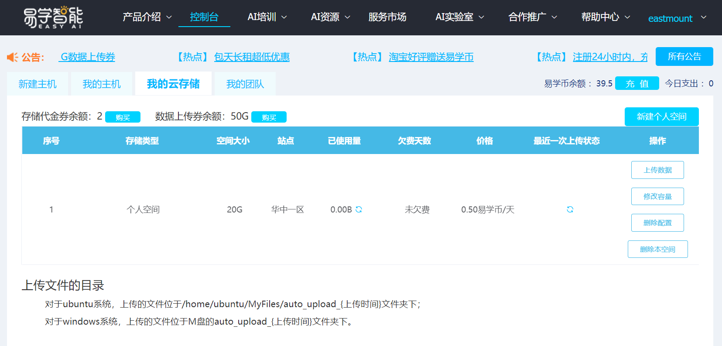The width and height of the screenshot is (722, 346).
Task: Expand the AI培训 dropdown menu
Action: tap(267, 17)
